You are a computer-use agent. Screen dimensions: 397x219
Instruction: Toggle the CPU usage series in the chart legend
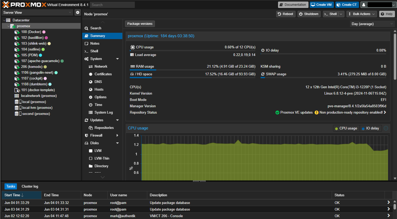point(346,128)
